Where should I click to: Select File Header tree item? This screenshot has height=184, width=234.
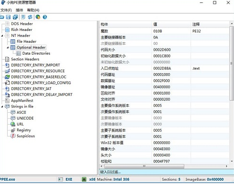27,41
